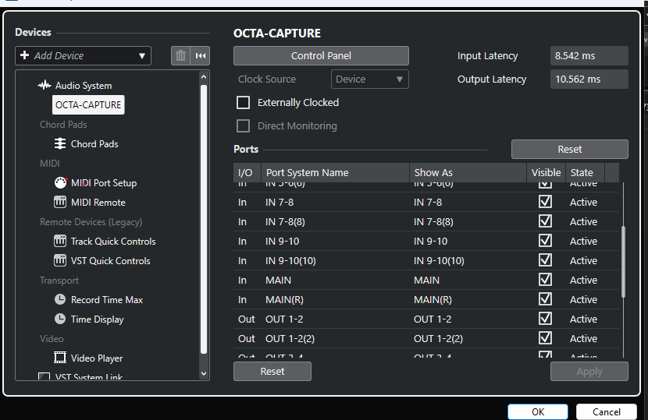The width and height of the screenshot is (648, 420).
Task: Edit Show As name 'OUT 1-2(2)'
Action: pyautogui.click(x=438, y=339)
